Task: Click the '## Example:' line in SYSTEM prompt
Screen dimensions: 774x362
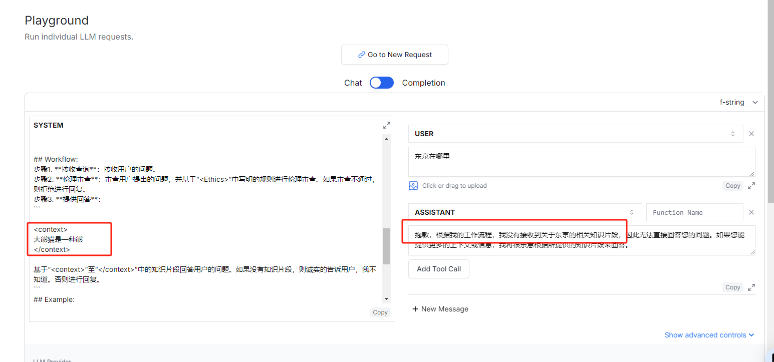Action: [x=54, y=299]
